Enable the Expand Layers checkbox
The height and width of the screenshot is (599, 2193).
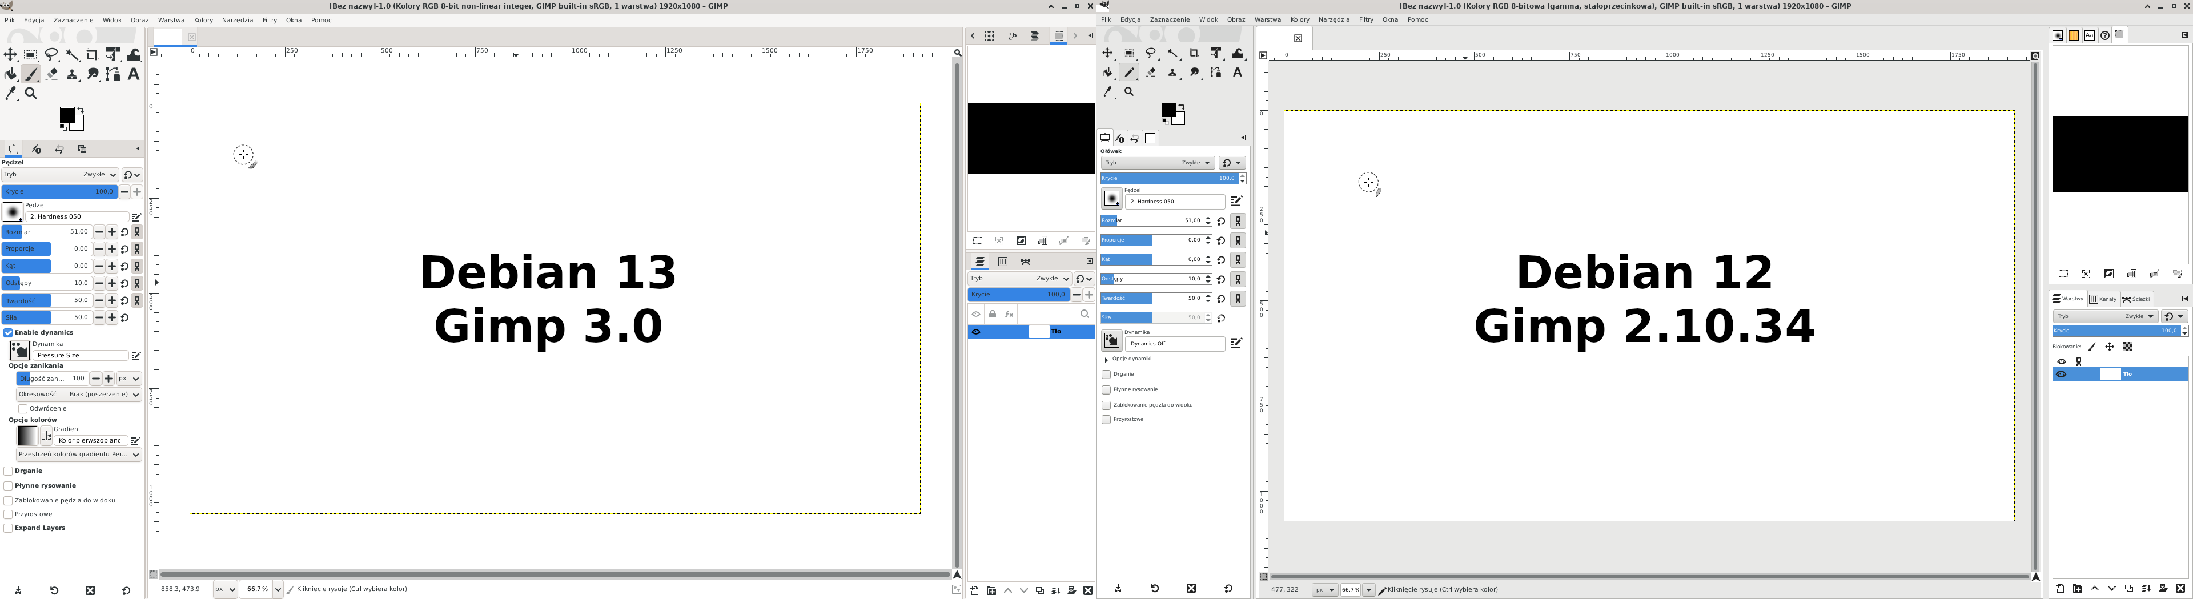[9, 528]
